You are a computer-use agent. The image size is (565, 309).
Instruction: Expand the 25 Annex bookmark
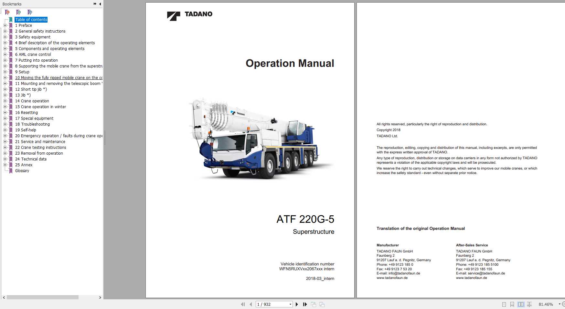pyautogui.click(x=5, y=165)
